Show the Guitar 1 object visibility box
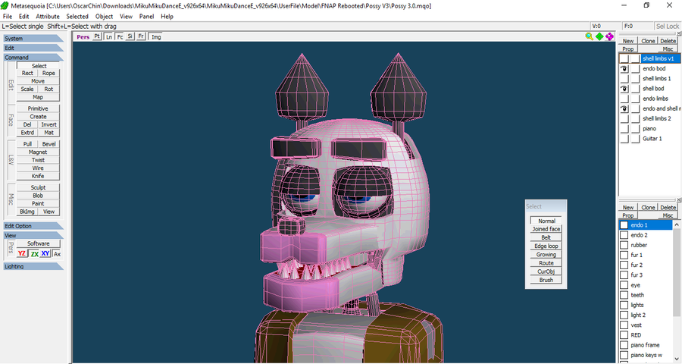 click(x=624, y=139)
